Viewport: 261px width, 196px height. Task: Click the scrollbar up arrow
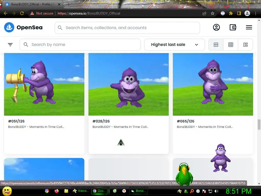tap(259, 20)
